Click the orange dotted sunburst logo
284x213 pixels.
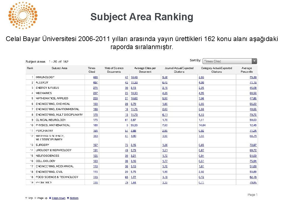pos(23,16)
